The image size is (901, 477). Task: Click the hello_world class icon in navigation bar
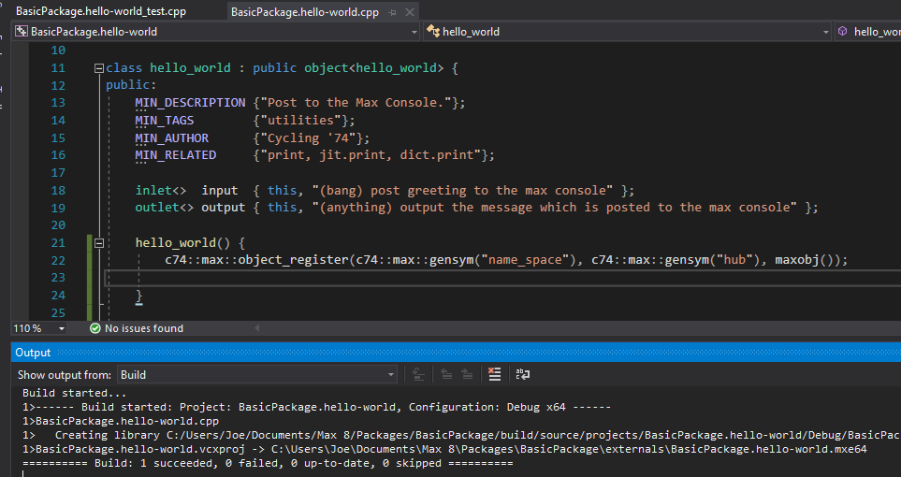pyautogui.click(x=433, y=31)
